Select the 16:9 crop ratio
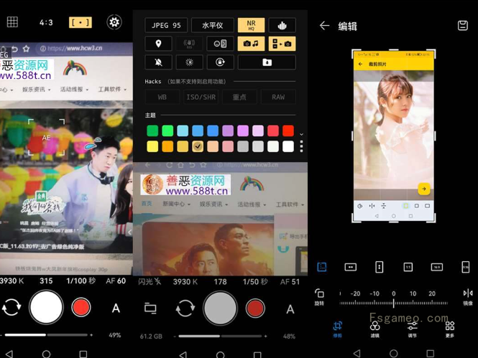This screenshot has height=358, width=478. [x=437, y=267]
